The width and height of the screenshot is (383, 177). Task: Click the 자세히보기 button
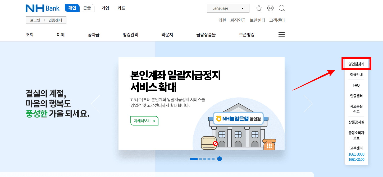click(x=144, y=121)
